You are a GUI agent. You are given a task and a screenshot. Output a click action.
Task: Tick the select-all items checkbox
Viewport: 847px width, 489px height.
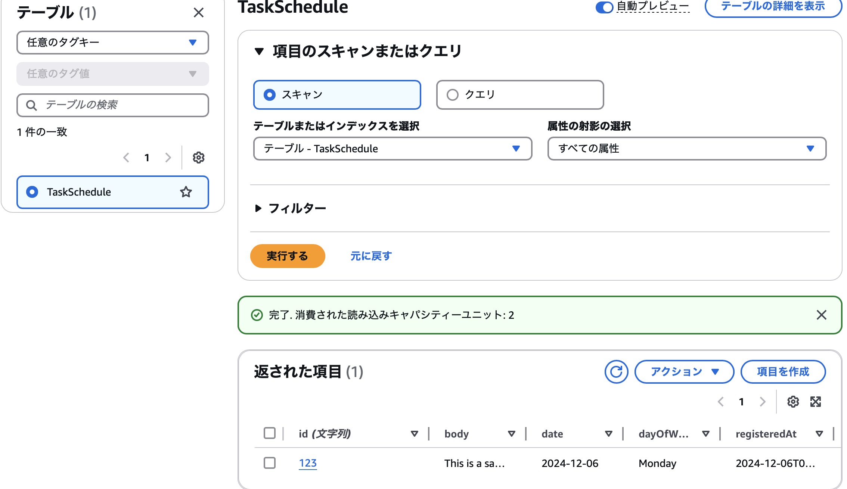[270, 433]
